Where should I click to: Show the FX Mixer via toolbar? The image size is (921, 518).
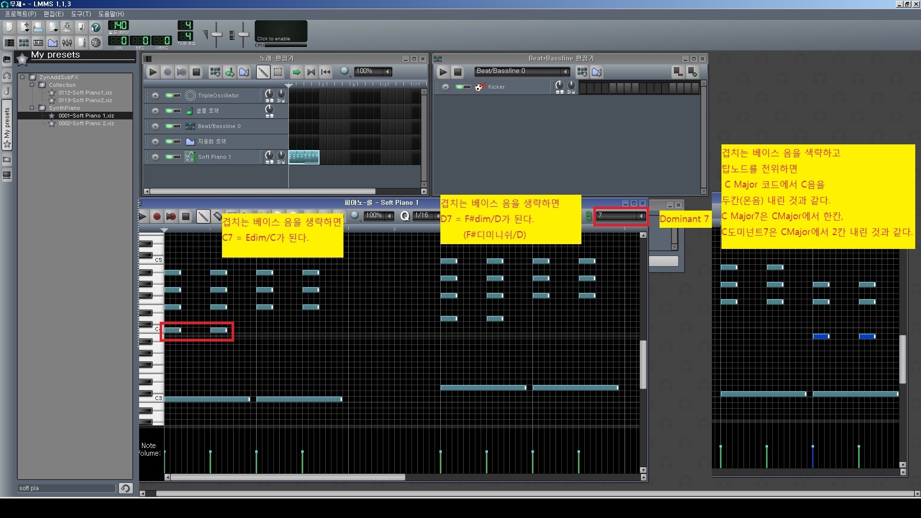point(67,43)
